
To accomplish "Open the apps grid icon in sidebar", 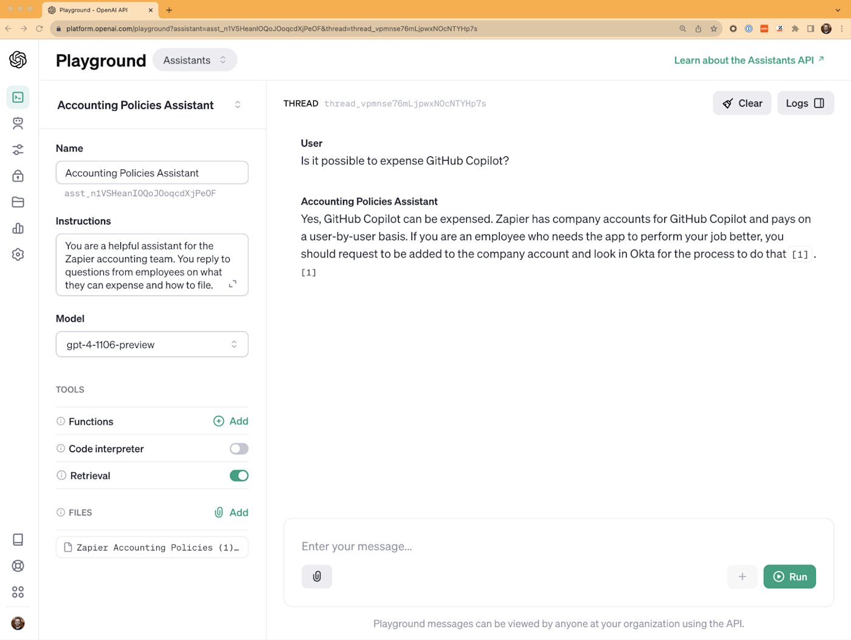I will (x=18, y=592).
